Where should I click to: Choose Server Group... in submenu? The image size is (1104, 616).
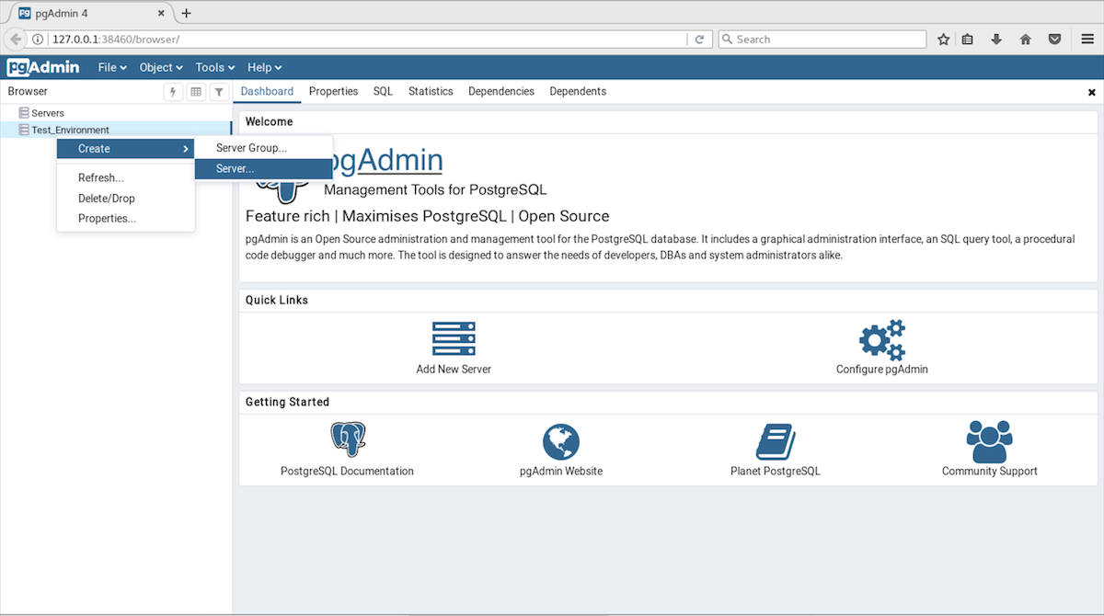(251, 148)
